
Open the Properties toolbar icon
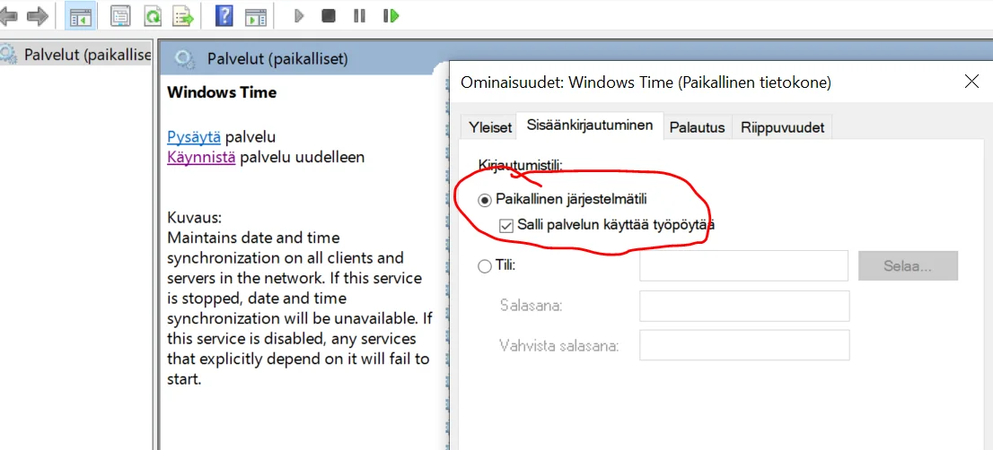click(121, 15)
